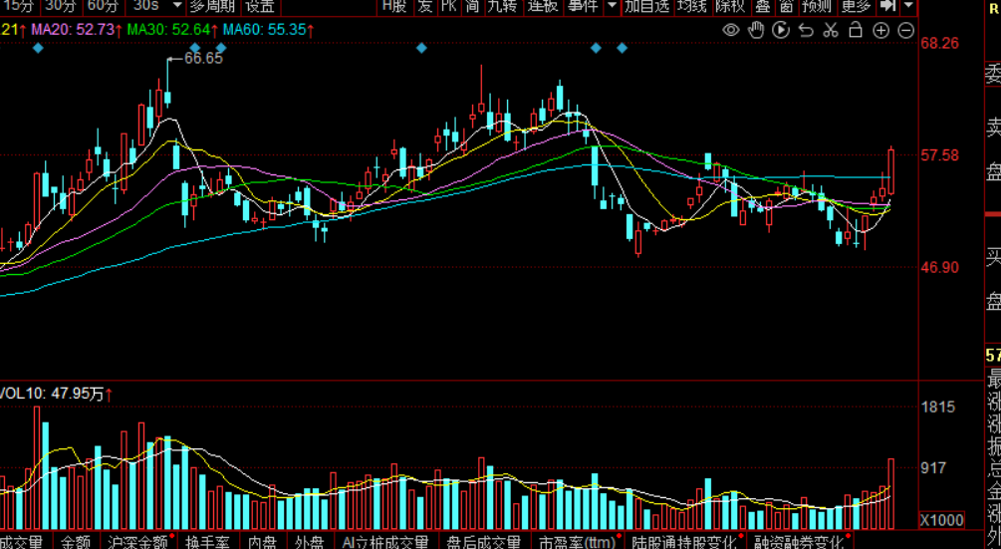This screenshot has width=1001, height=549.
Task: Open the 预测 forecast button
Action: click(x=817, y=6)
